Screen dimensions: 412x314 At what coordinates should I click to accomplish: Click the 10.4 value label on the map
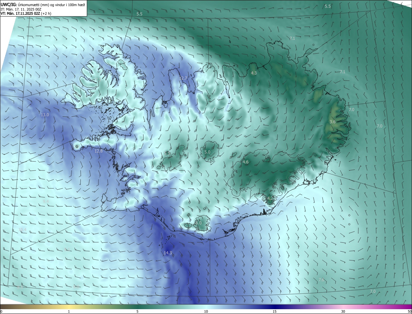(22, 230)
